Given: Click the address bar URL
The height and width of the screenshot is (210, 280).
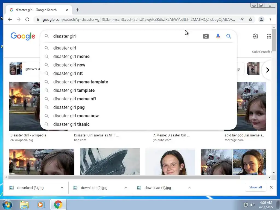Looking at the screenshot, I should (x=139, y=19).
